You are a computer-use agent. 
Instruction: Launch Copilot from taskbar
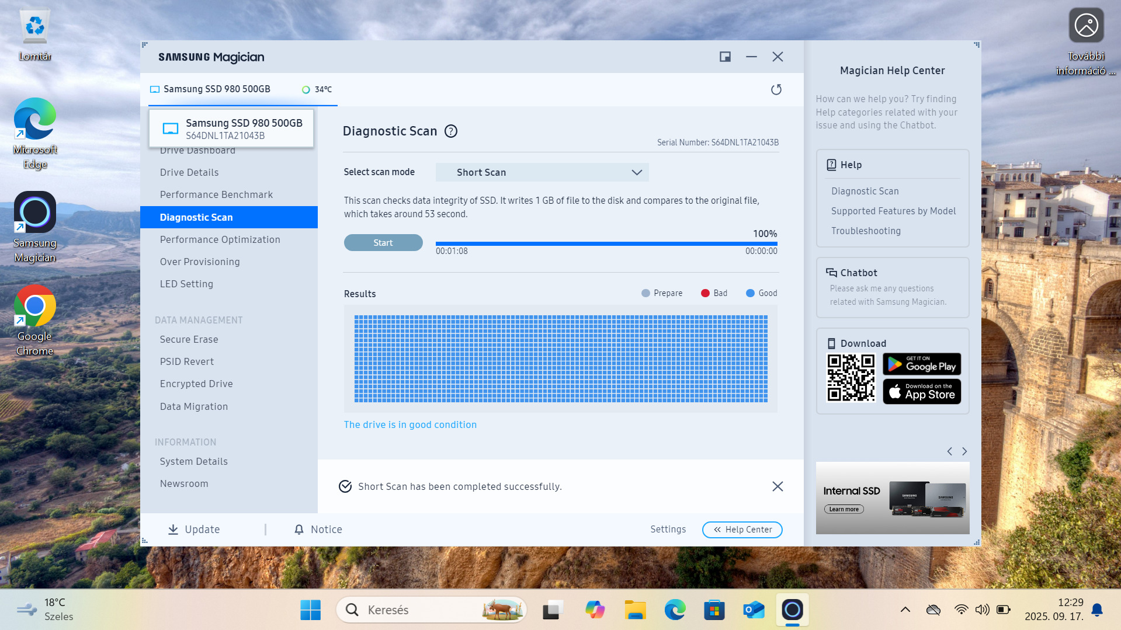tap(595, 610)
